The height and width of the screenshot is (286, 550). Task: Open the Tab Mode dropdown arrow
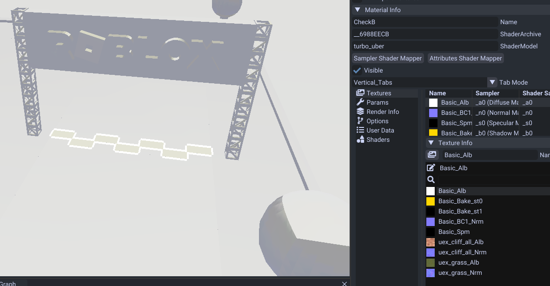point(492,82)
